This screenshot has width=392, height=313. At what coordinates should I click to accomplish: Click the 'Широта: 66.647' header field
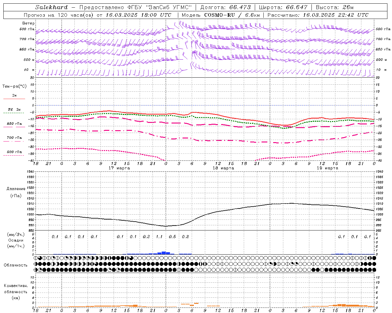283,7
